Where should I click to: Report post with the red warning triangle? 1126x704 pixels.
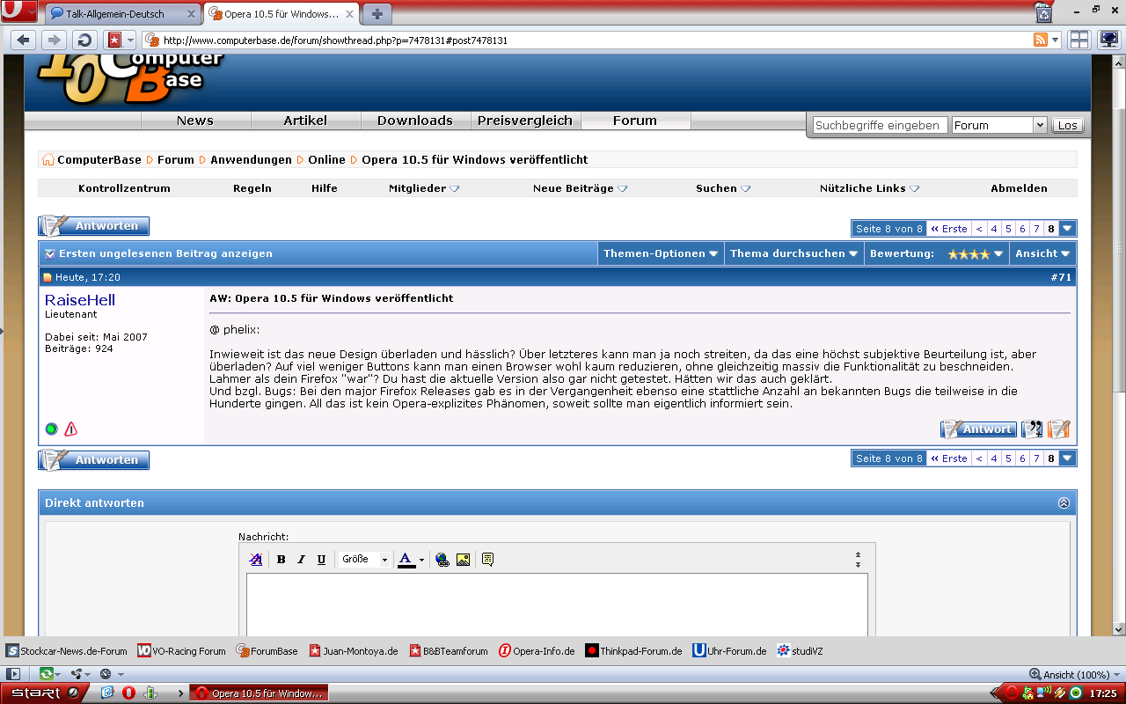tap(71, 429)
